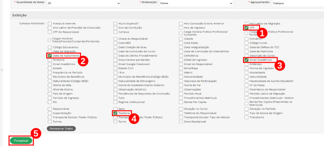324x147 pixels.
Task: Check the Matriz checkbox
Action: coord(181,73)
